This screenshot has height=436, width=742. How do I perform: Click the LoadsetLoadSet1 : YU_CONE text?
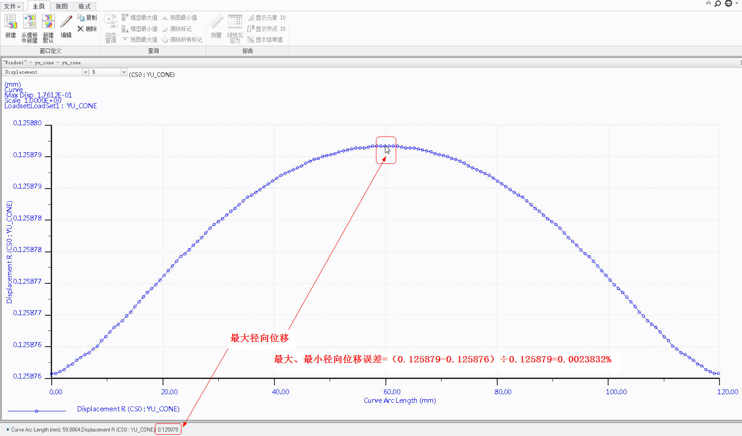(51, 106)
